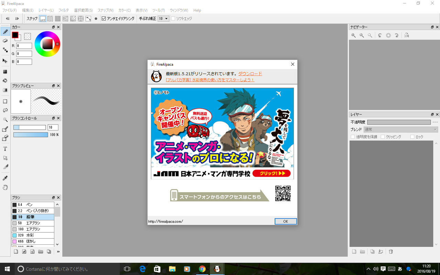The image size is (440, 275).
Task: Click the foreground color swatch
Action: [15, 35]
